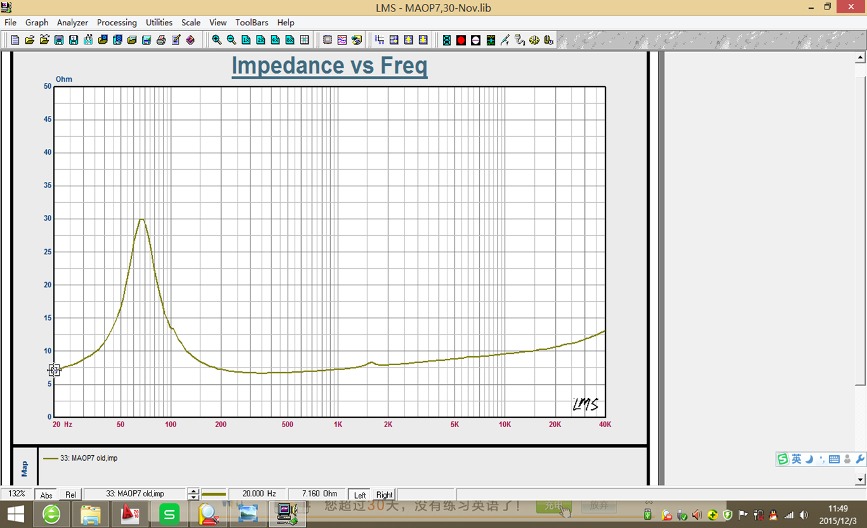Click the microphone toolbar icon
The image size is (867, 528).
click(505, 40)
